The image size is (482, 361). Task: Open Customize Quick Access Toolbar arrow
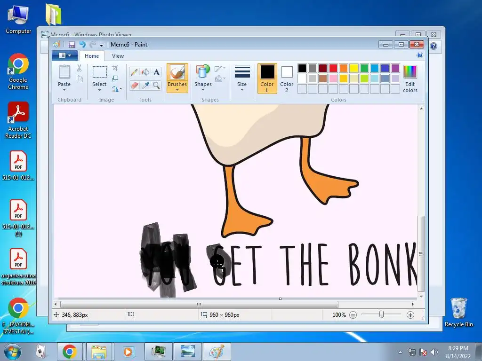pyautogui.click(x=101, y=45)
